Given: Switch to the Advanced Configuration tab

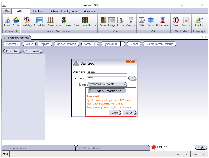Looking at the screenshot, I should click(x=64, y=11).
